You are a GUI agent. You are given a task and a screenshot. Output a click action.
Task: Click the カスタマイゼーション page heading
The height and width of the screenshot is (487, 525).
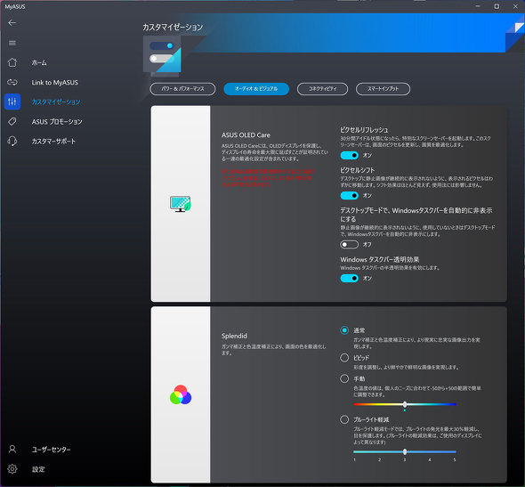click(x=173, y=27)
